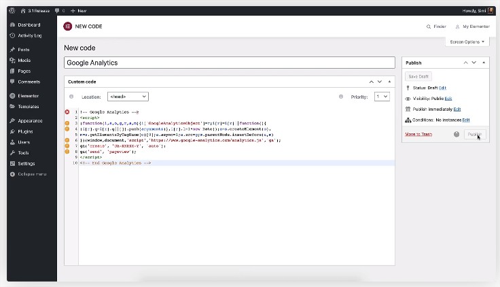This screenshot has width=500, height=287.
Task: Click the Settings sliders icon
Action: (x=12, y=163)
